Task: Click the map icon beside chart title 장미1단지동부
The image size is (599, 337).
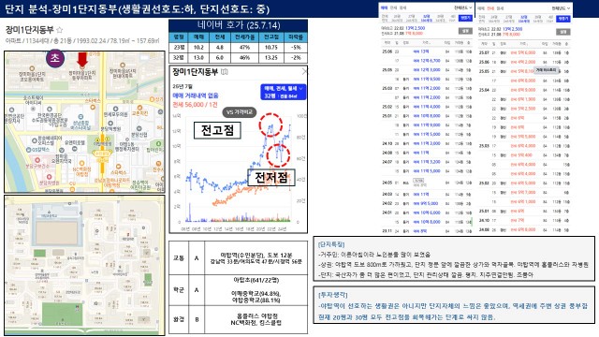Action: pos(225,72)
